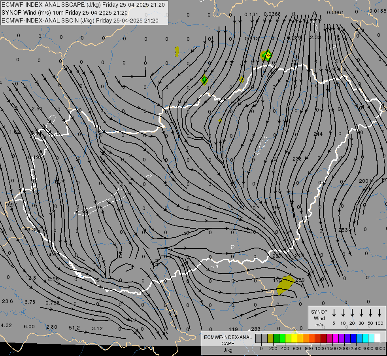387x356 pixels.
Task: Click the map value 23.6
Action: pyautogui.click(x=8, y=301)
